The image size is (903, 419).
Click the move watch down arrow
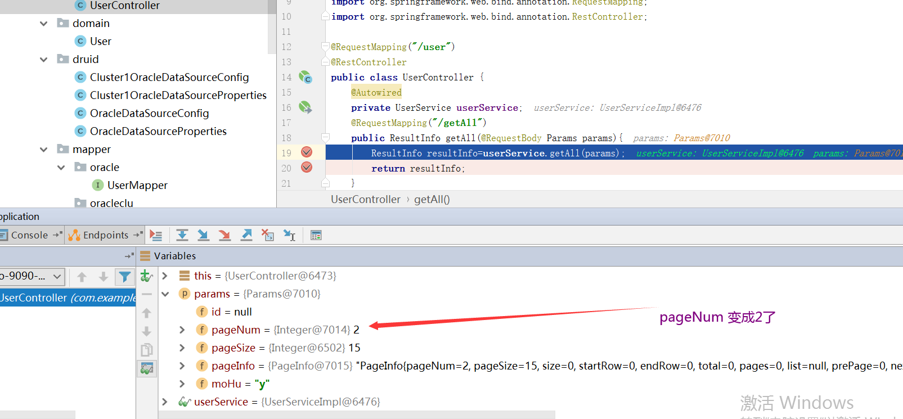coord(147,331)
